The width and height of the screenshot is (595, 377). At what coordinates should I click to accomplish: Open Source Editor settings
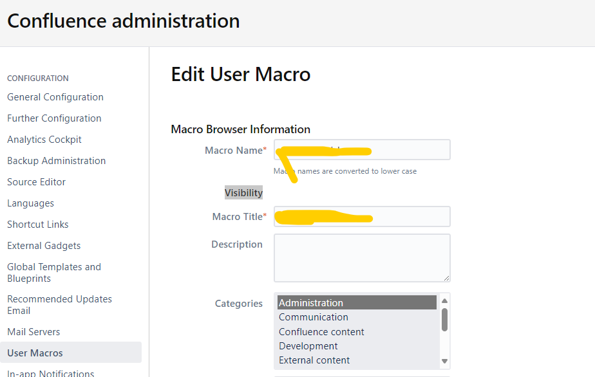click(37, 182)
